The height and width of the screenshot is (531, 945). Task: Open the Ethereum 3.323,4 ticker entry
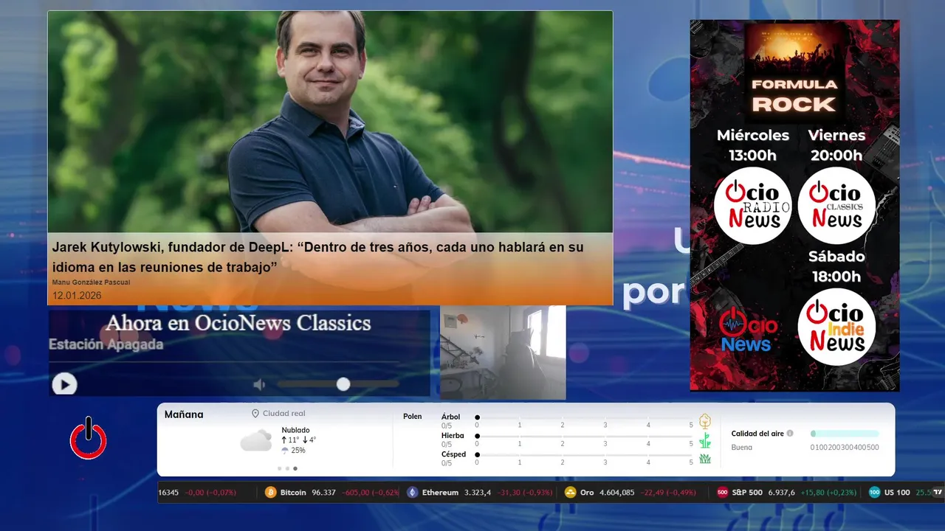[x=479, y=493]
